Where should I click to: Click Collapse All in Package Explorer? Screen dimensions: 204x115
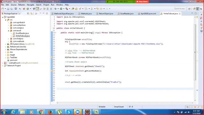(x=28, y=13)
